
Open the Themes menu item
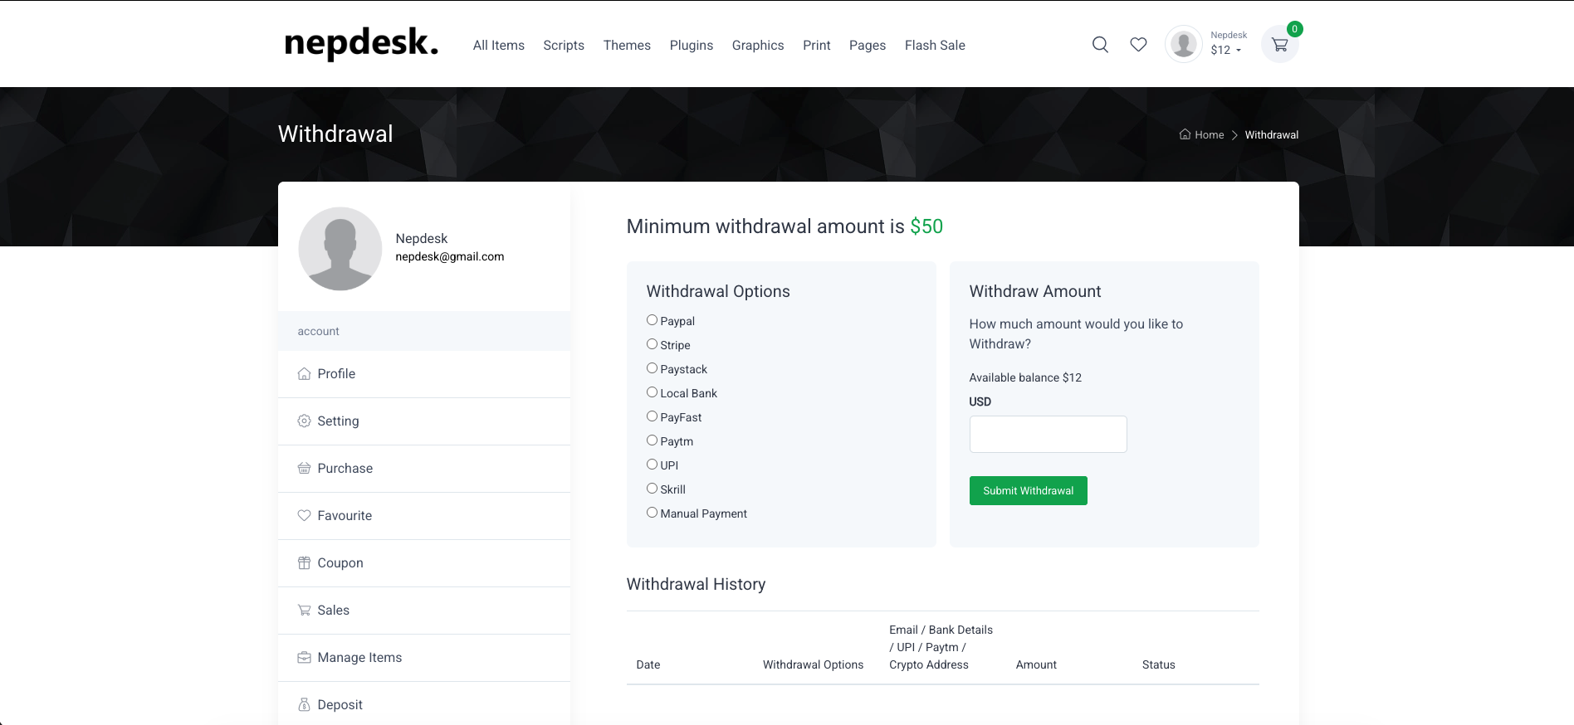click(x=626, y=46)
